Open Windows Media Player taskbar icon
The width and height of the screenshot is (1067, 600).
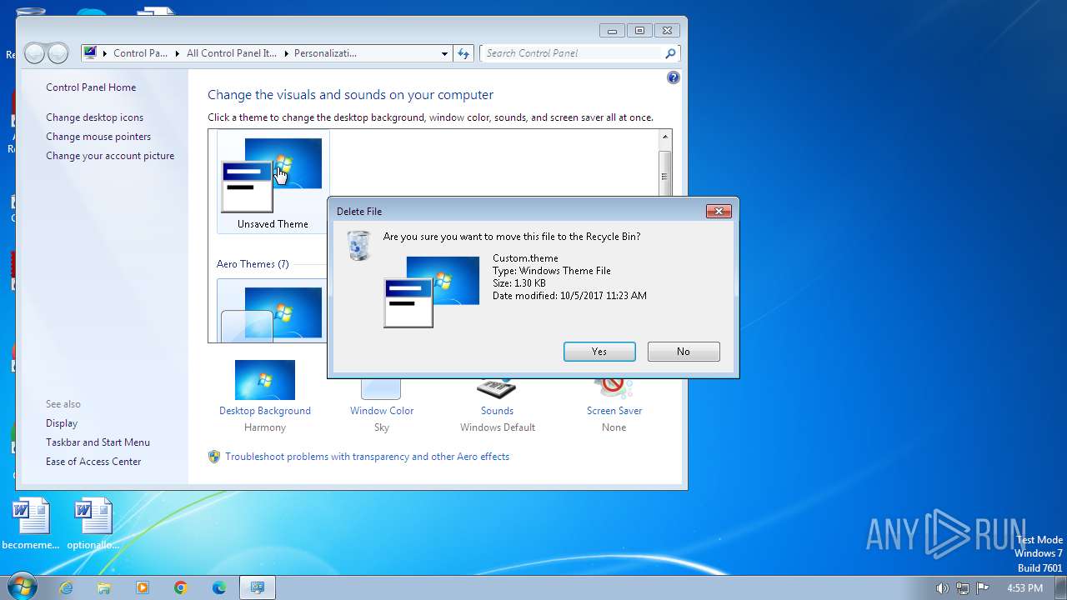pyautogui.click(x=143, y=587)
